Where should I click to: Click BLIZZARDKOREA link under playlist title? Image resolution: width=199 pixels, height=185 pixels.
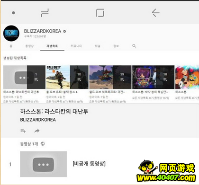[38, 120]
